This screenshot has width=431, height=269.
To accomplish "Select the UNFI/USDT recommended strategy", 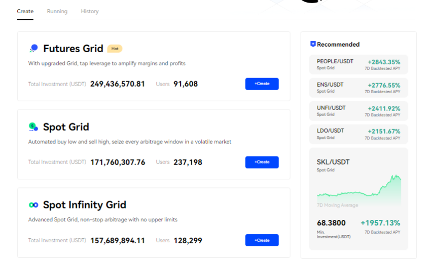I will click(358, 111).
